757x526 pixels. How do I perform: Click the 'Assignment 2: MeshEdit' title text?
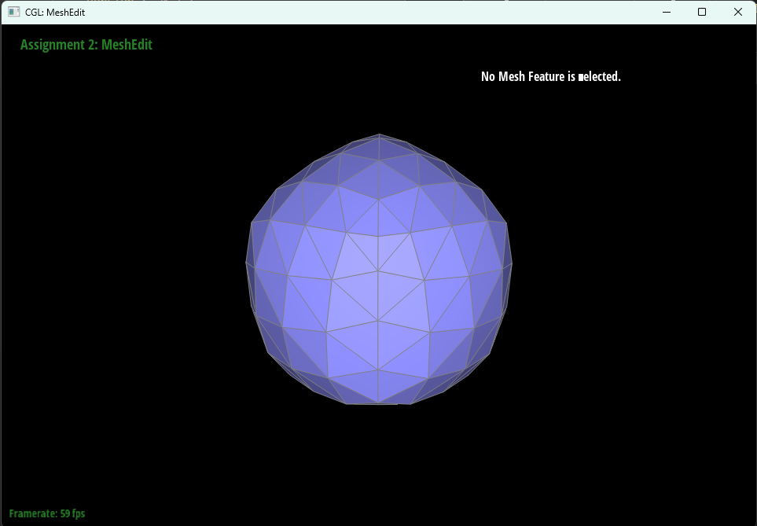coord(86,45)
